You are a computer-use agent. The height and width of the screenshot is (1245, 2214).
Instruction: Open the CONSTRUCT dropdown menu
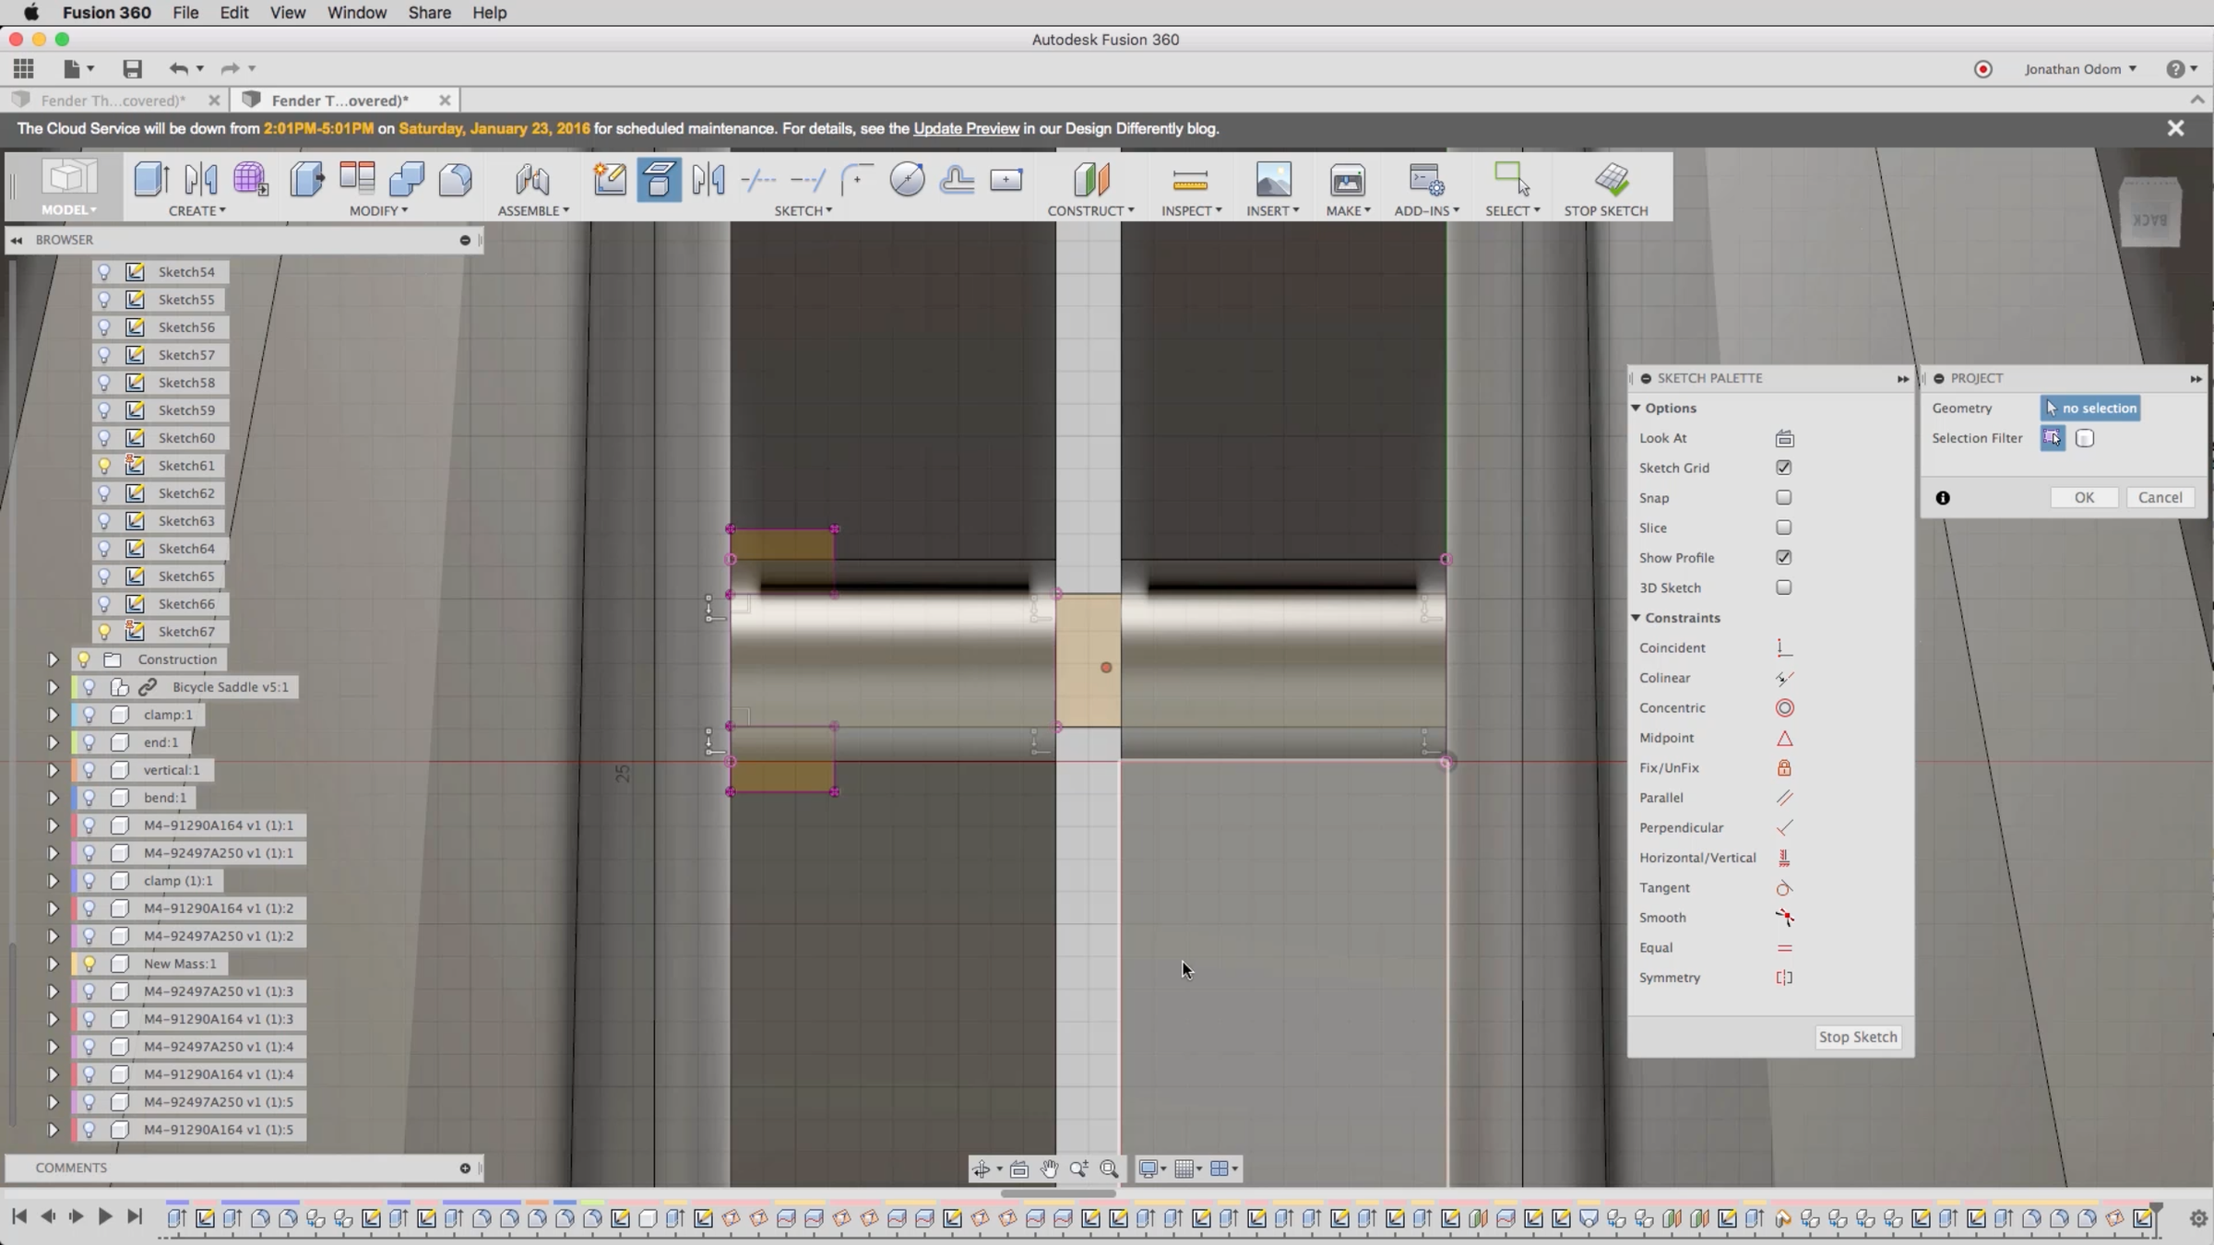[1090, 211]
